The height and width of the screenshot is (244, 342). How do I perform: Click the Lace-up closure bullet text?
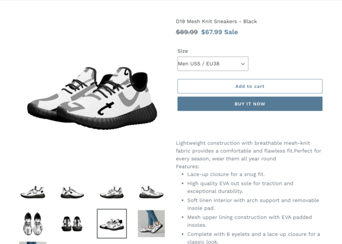[x=226, y=174]
